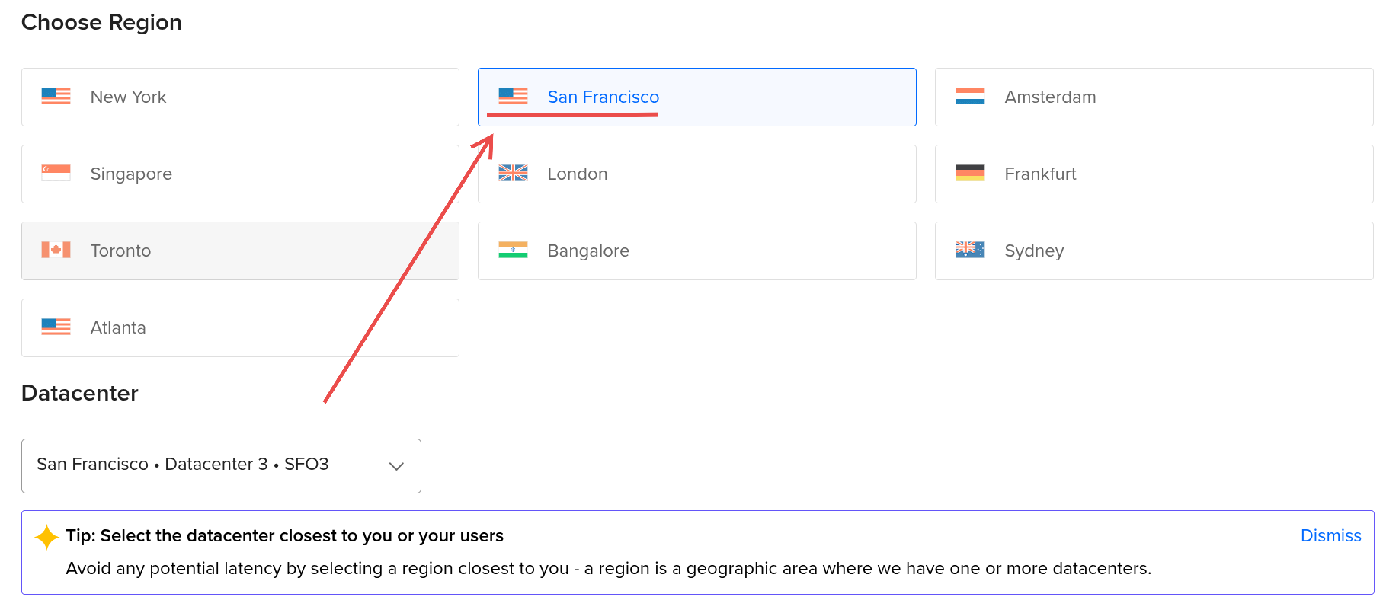Click the Singapore flag icon
1399x613 pixels.
[x=55, y=174]
